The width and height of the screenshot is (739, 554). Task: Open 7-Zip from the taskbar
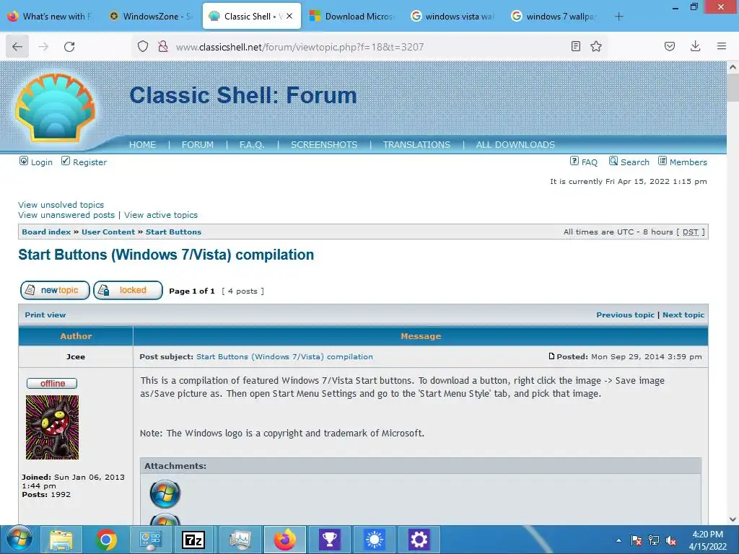point(193,540)
